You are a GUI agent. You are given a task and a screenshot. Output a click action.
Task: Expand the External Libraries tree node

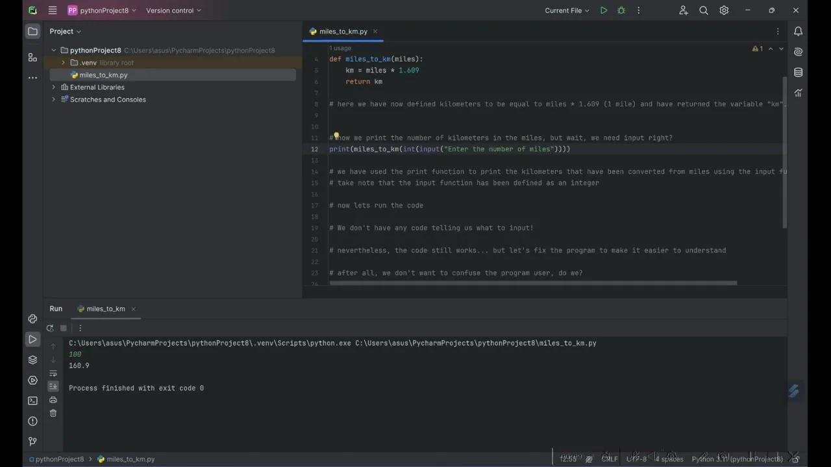53,87
